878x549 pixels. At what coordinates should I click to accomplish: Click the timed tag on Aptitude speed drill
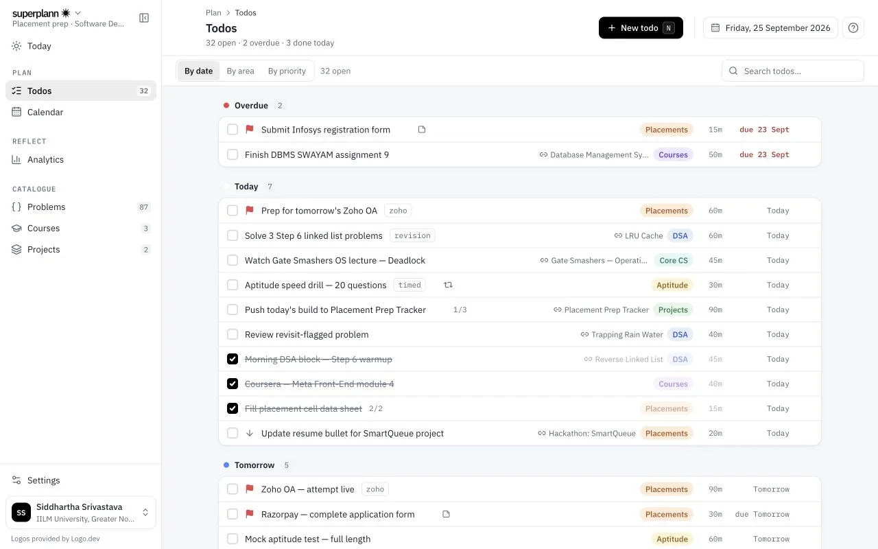[x=410, y=285]
